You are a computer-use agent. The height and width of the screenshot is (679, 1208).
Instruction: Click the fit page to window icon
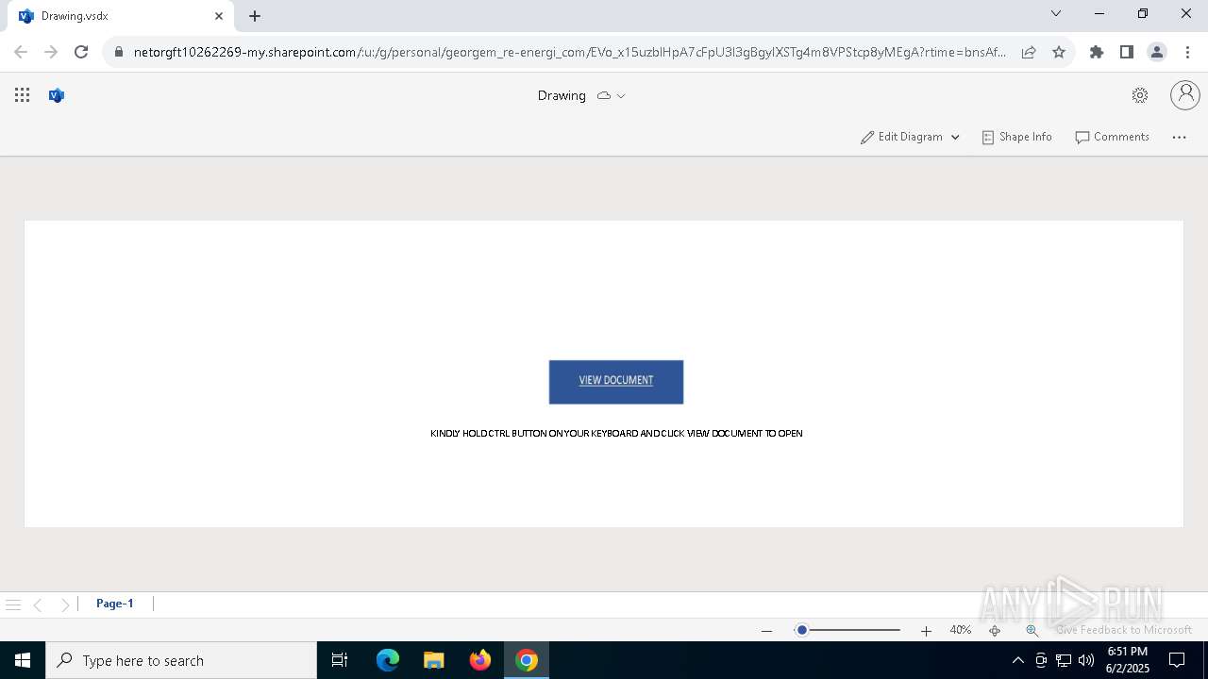coord(995,631)
